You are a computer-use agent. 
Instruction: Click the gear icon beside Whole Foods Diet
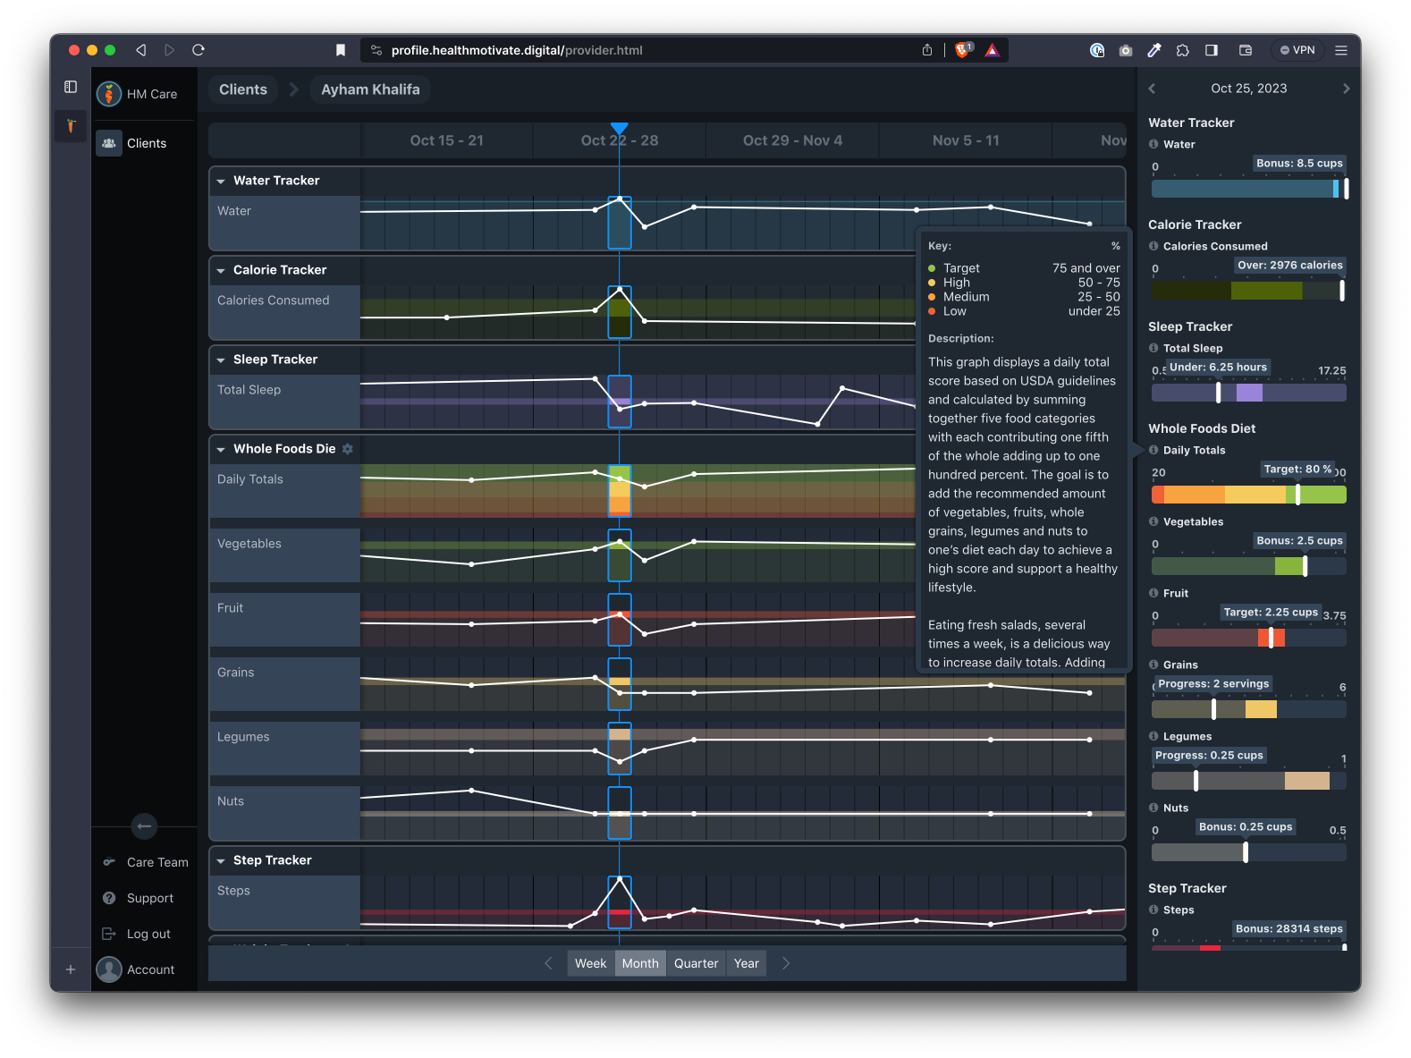click(348, 449)
